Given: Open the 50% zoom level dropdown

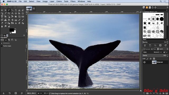Looking at the screenshot, I should tap(46, 93).
